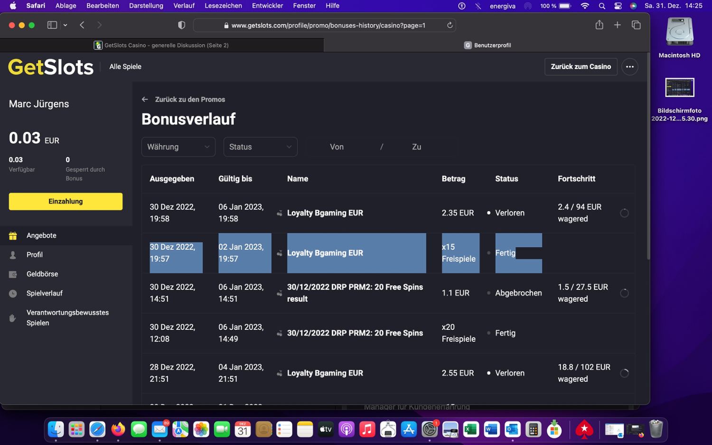
Task: Click Zurück zum Casino button
Action: [581, 67]
